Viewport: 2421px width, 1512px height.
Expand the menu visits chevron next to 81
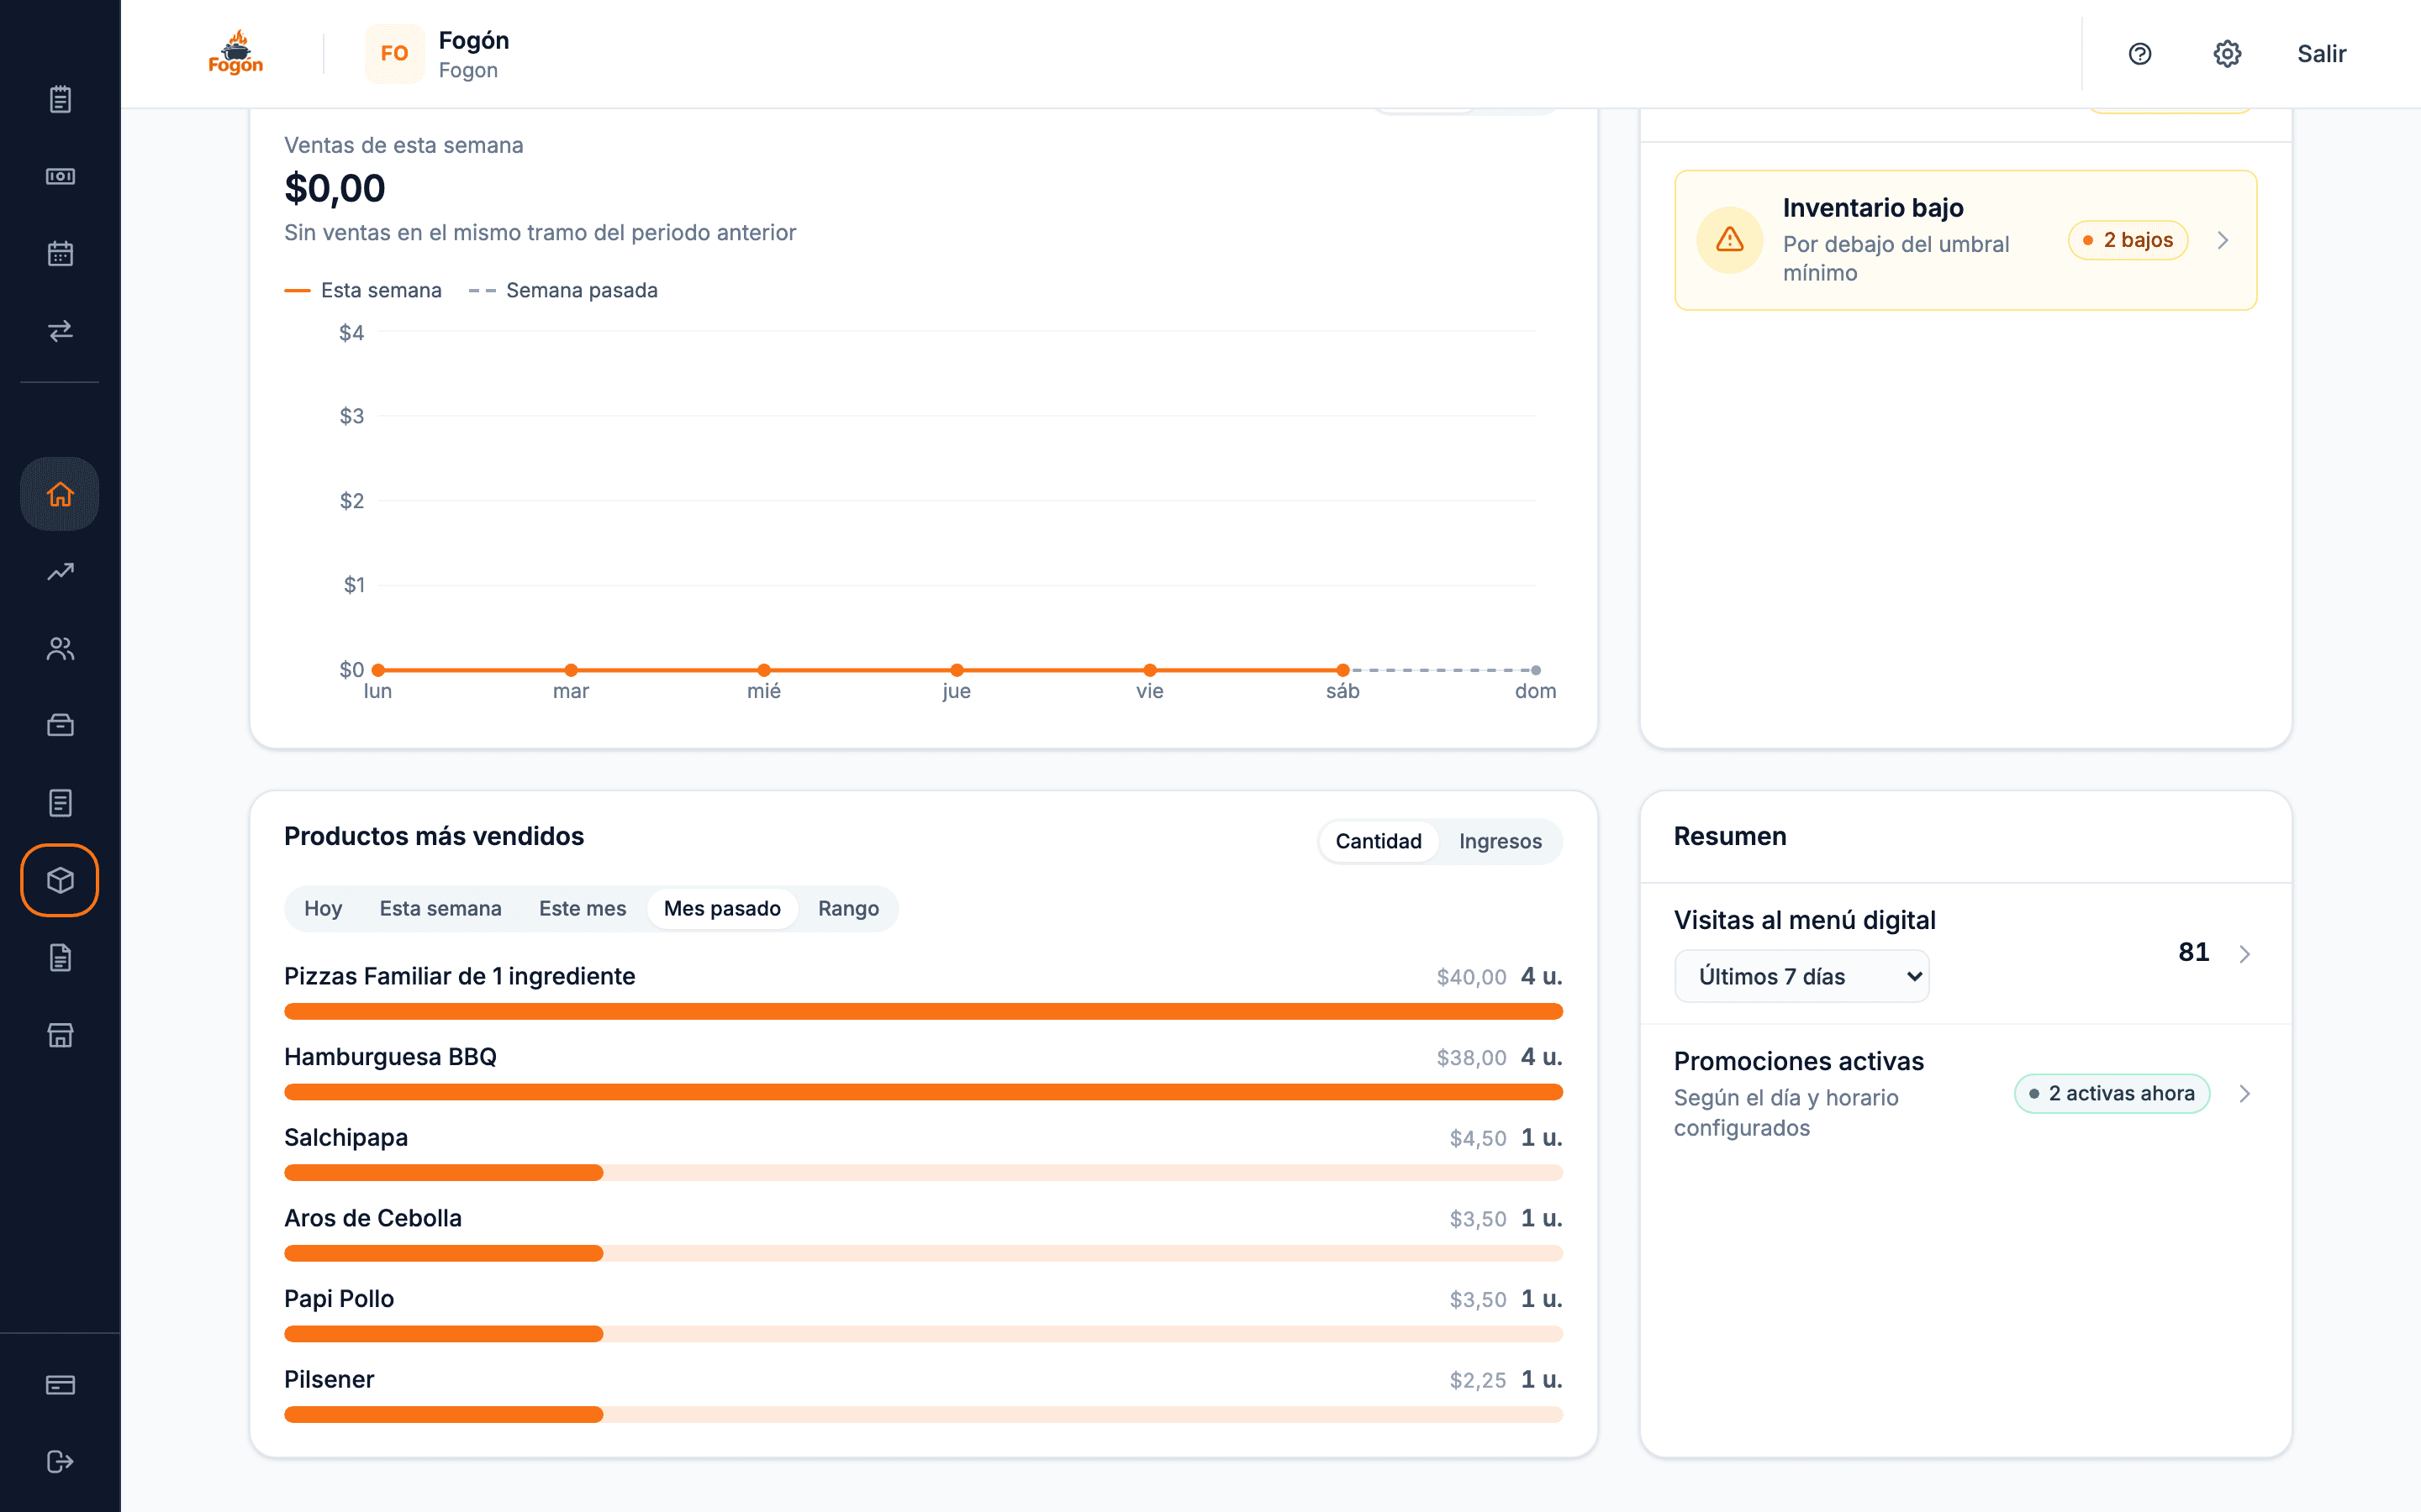point(2245,954)
